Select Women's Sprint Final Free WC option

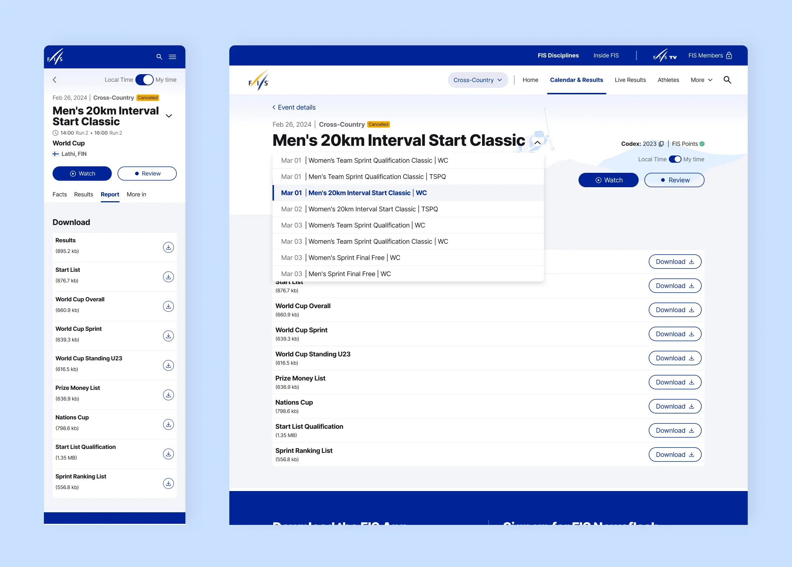click(408, 258)
